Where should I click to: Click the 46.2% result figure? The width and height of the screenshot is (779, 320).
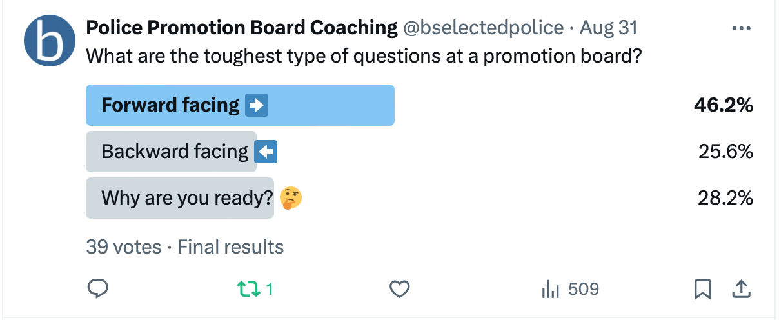tap(724, 106)
